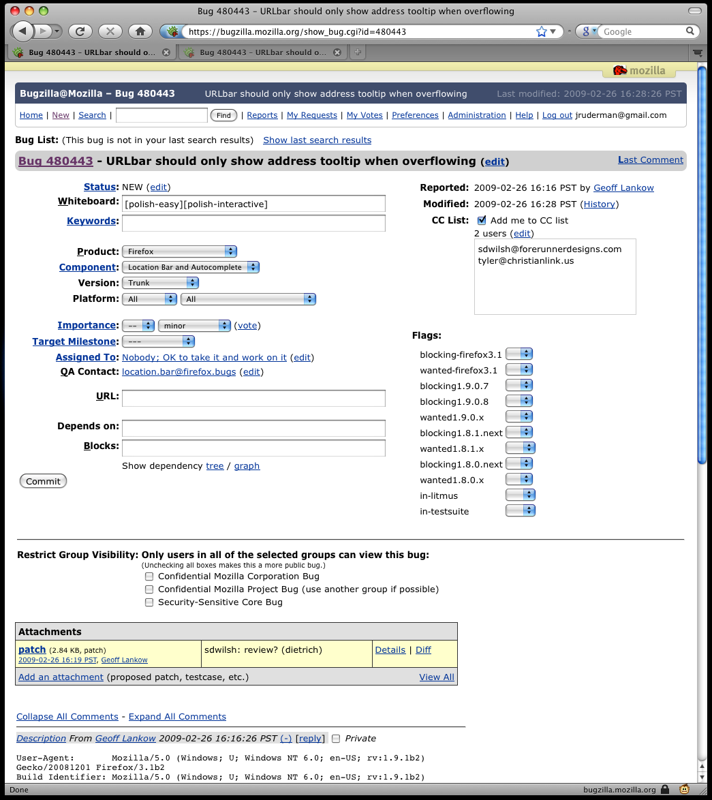Image resolution: width=712 pixels, height=800 pixels.
Task: Switch to the second Bug 480443 tab
Action: point(262,52)
